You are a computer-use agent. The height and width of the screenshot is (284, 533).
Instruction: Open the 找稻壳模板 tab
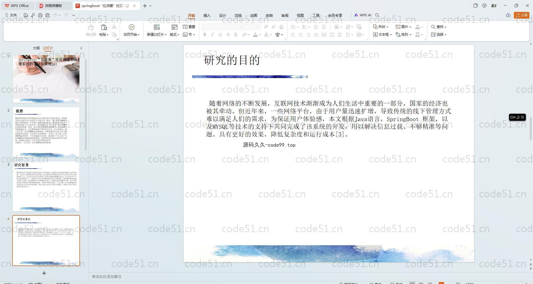point(54,6)
